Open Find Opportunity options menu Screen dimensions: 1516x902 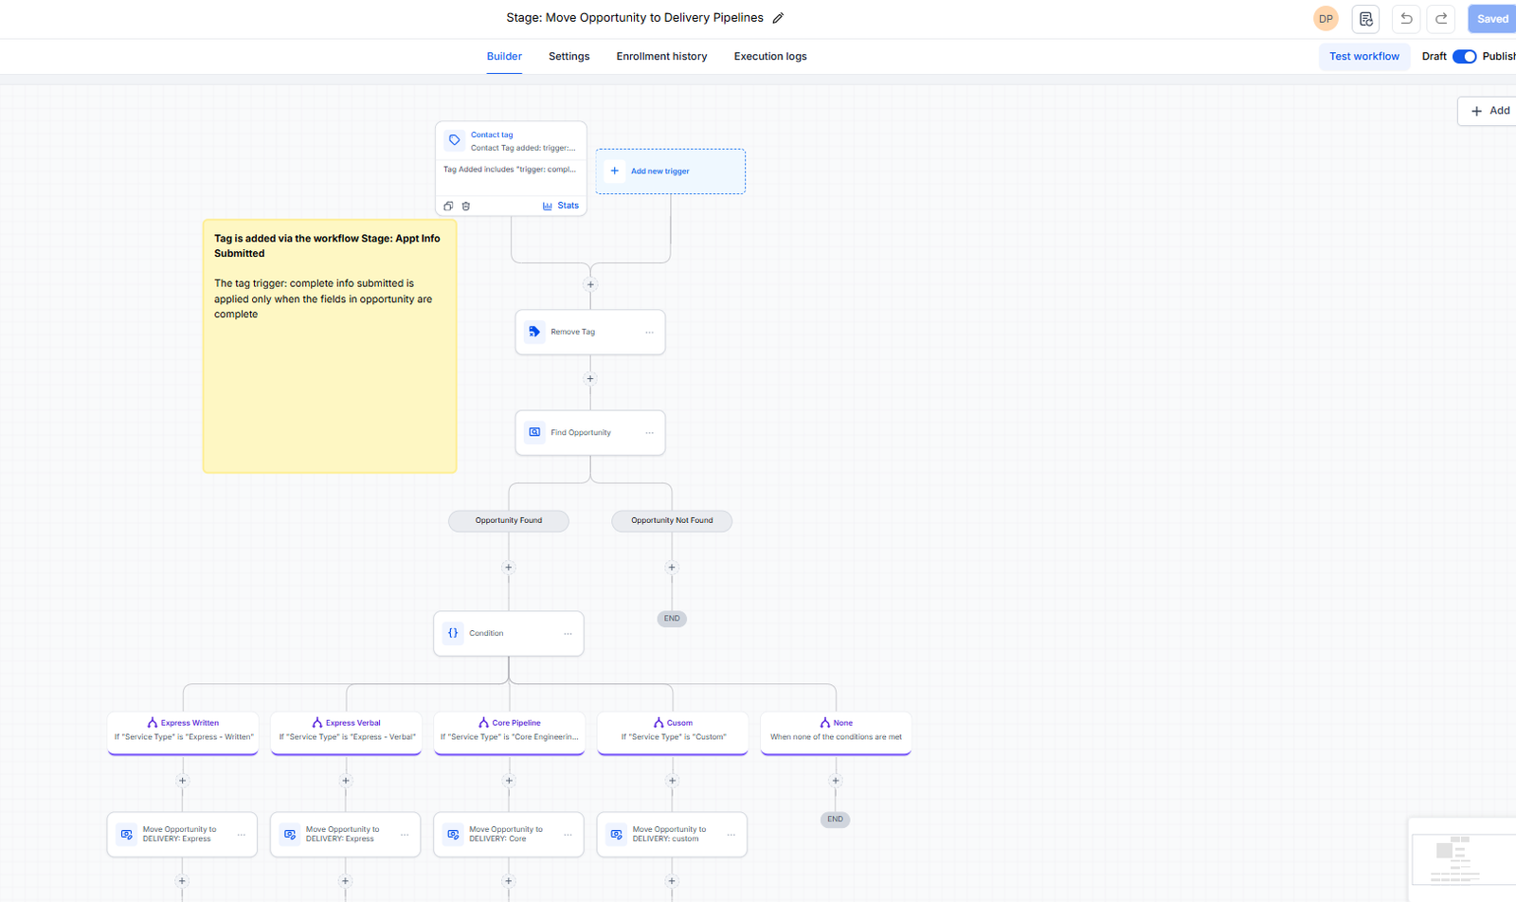point(649,433)
